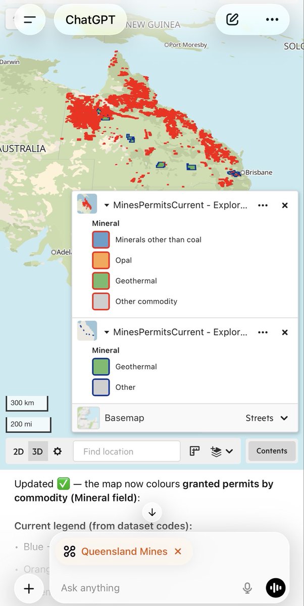Toggle the Contents panel button
The image size is (304, 606).
[x=272, y=451]
